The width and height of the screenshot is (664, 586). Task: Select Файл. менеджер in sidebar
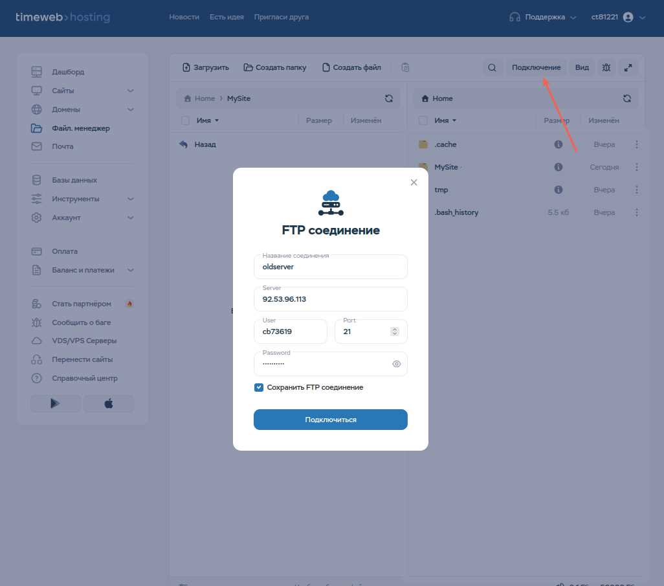tap(81, 128)
